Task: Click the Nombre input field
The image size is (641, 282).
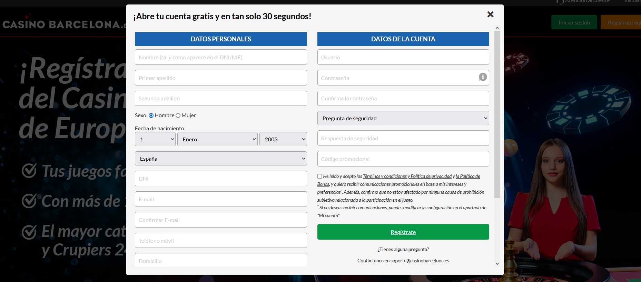Action: [221, 57]
